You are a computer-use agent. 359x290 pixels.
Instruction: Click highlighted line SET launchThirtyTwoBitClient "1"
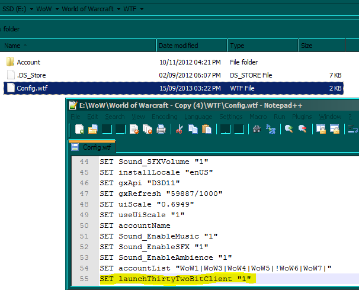pyautogui.click(x=175, y=279)
